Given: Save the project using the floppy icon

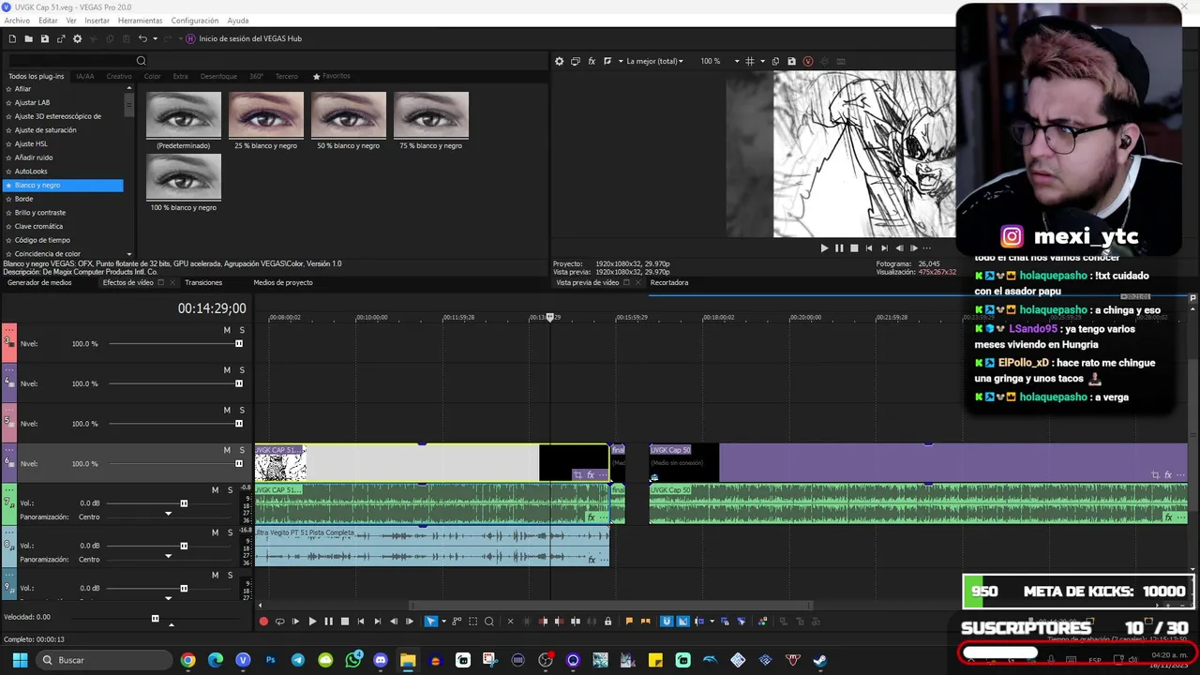Looking at the screenshot, I should pyautogui.click(x=45, y=38).
